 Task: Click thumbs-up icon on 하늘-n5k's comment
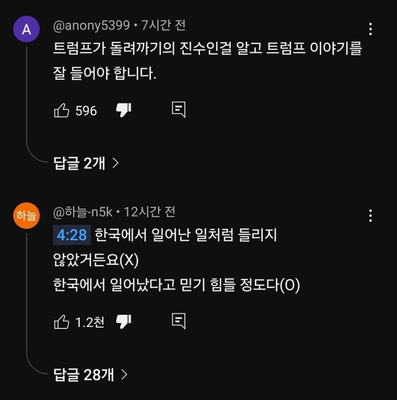click(61, 322)
